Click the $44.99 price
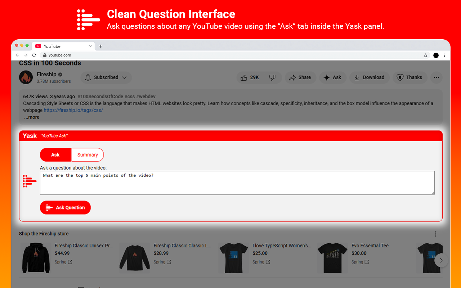461x288 pixels. pyautogui.click(x=62, y=253)
